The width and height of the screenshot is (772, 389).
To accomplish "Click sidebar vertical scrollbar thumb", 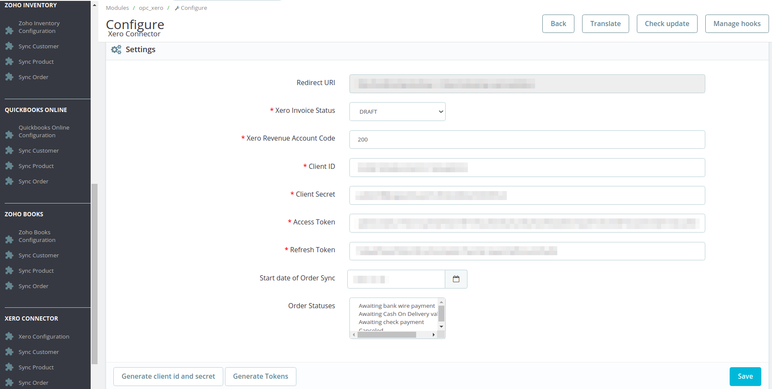I will [95, 274].
